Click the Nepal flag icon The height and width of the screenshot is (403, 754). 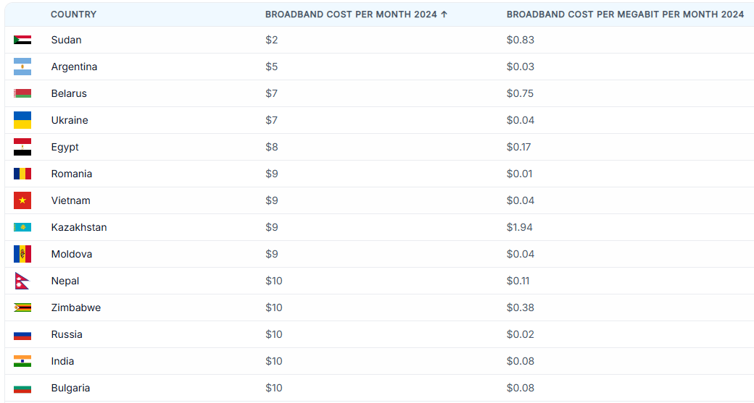21,281
